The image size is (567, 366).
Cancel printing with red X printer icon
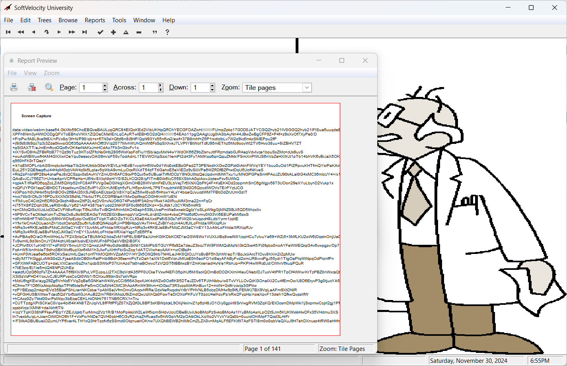point(32,87)
